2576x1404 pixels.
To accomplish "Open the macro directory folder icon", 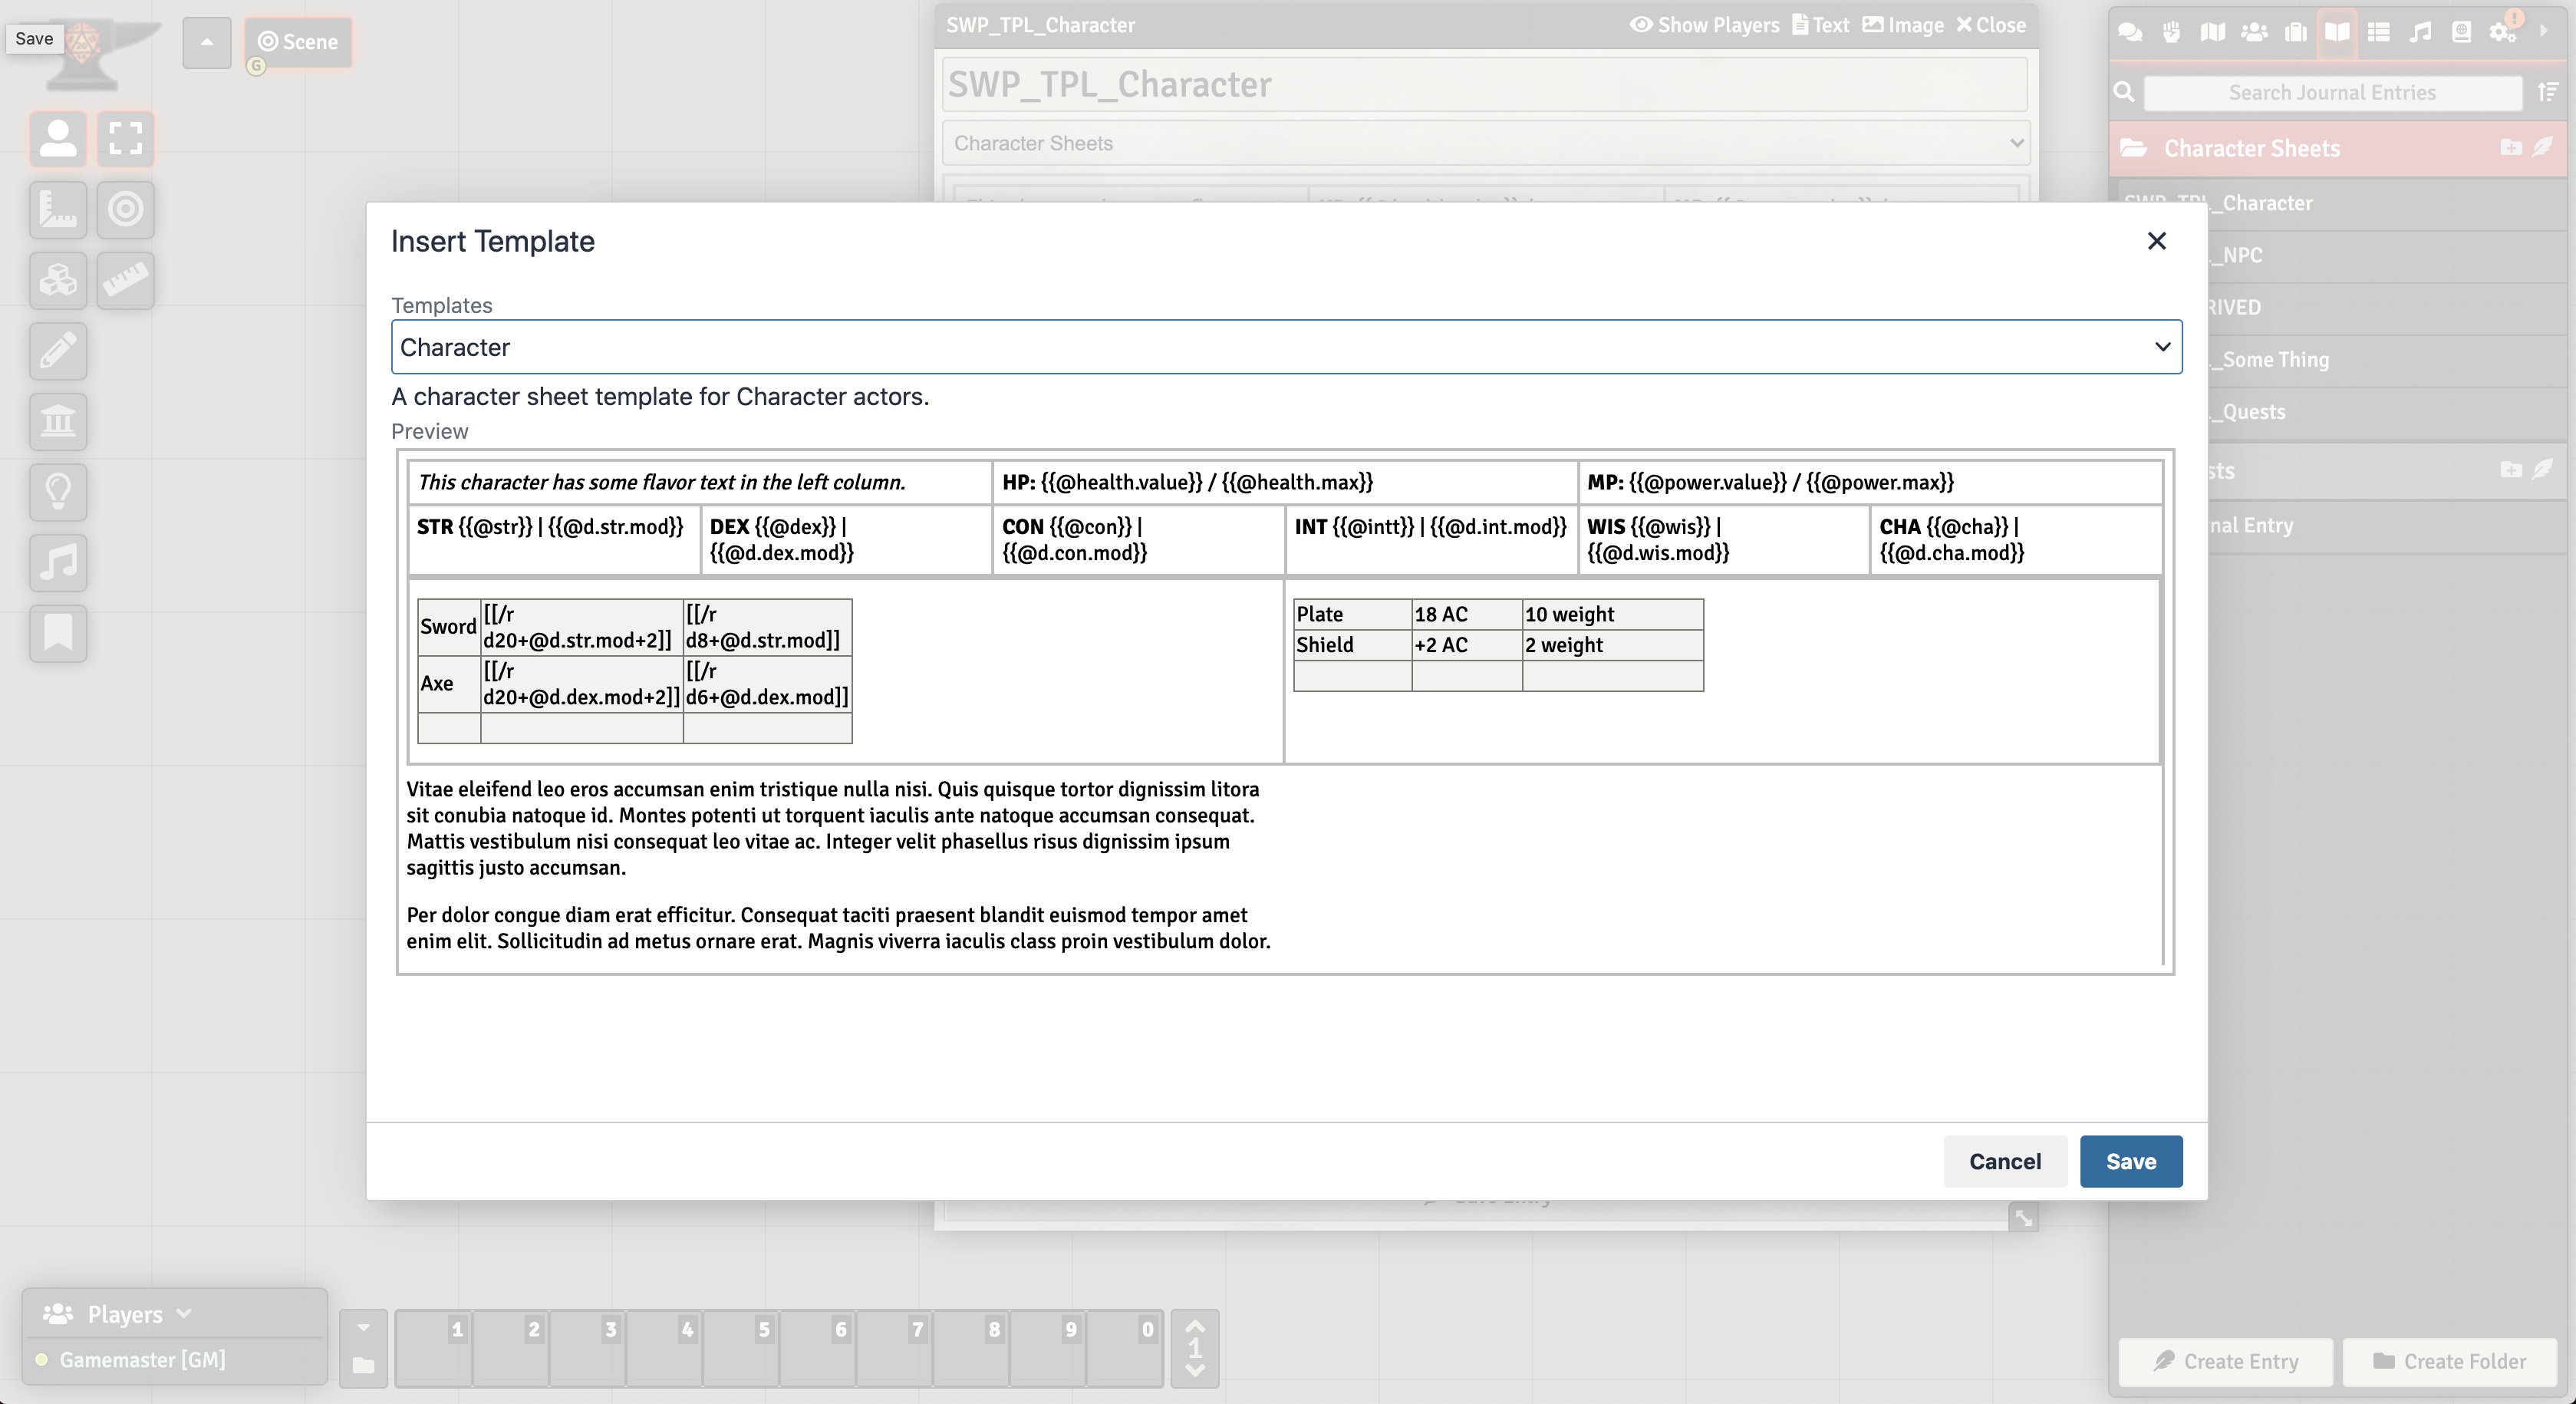I will tap(363, 1365).
